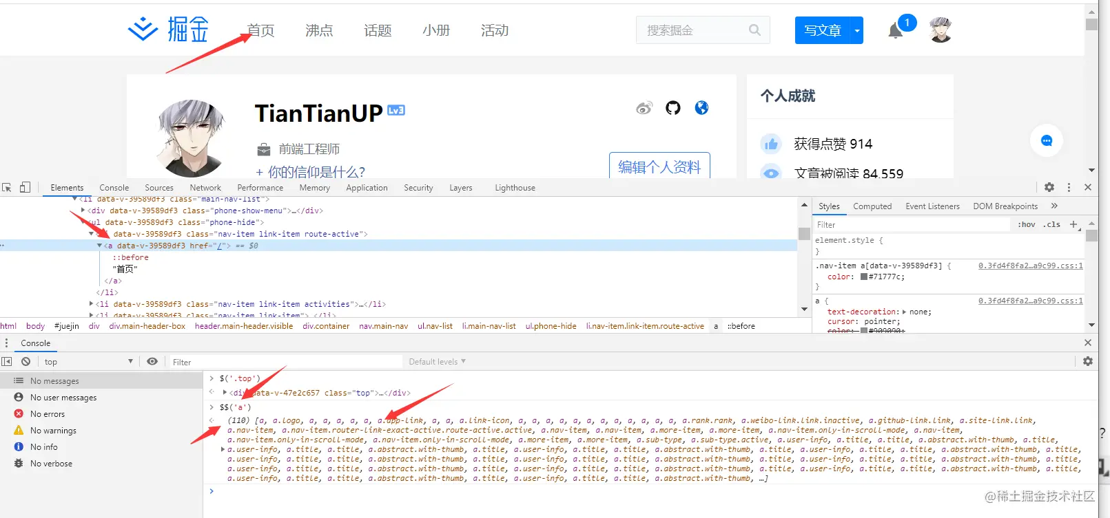The height and width of the screenshot is (518, 1110).
Task: Toggle the .cls class editor
Action: [1051, 224]
